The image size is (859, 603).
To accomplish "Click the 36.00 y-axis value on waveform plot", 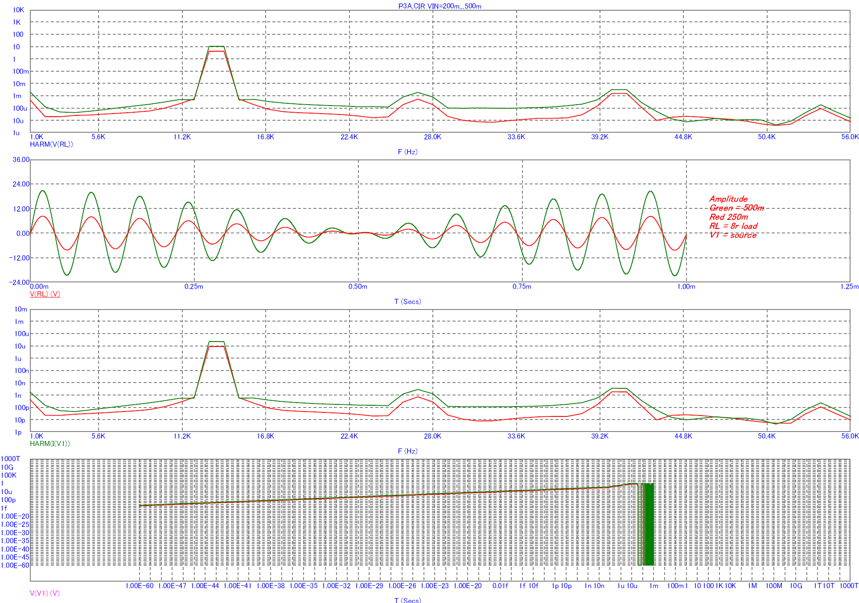I will (x=21, y=159).
